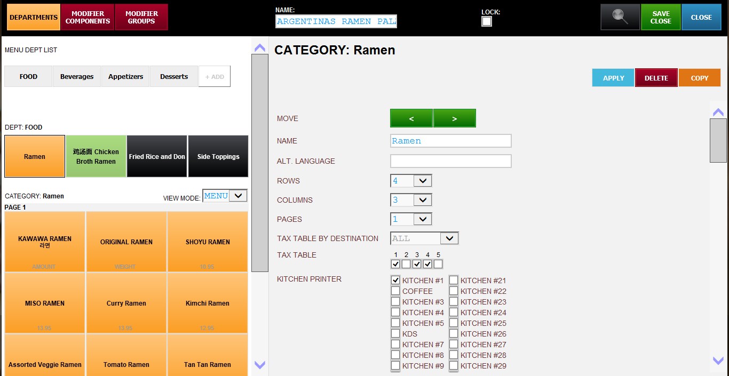Open the COLUMNS dropdown
Image resolution: width=729 pixels, height=376 pixels.
point(411,200)
